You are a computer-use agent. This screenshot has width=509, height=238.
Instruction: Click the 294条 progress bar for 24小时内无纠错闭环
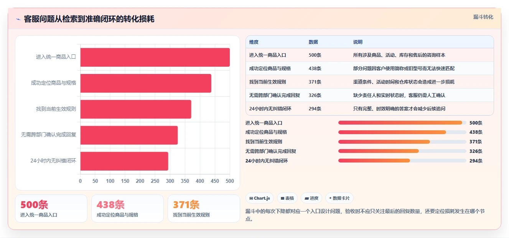[x=402, y=161]
